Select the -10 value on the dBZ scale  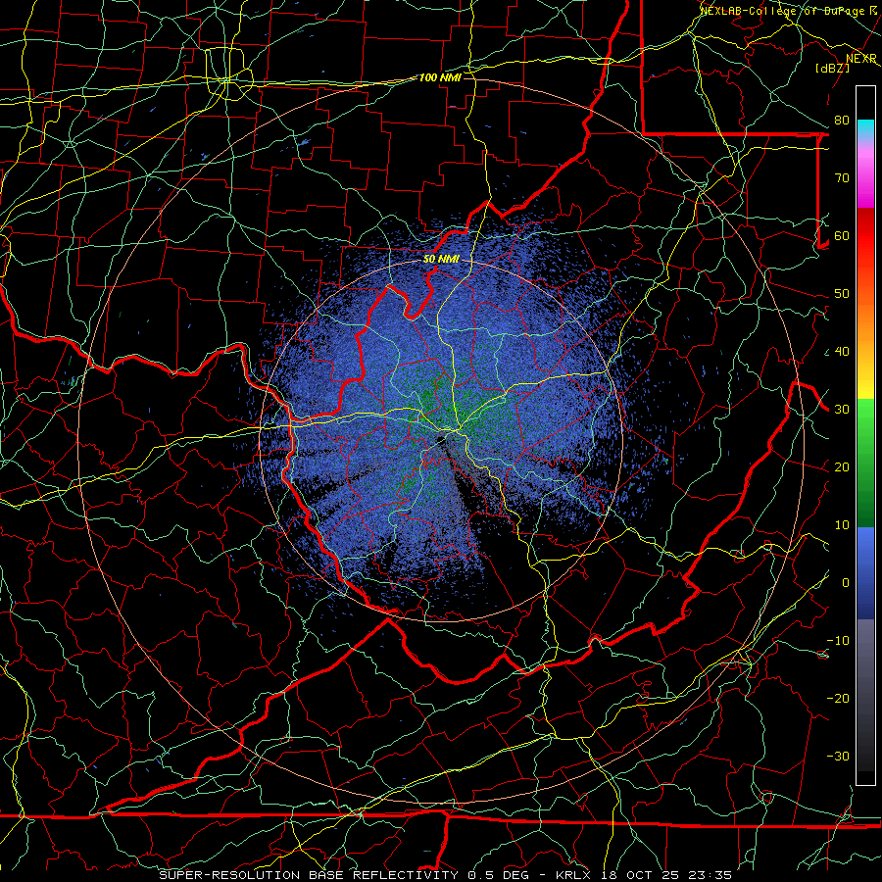point(838,641)
